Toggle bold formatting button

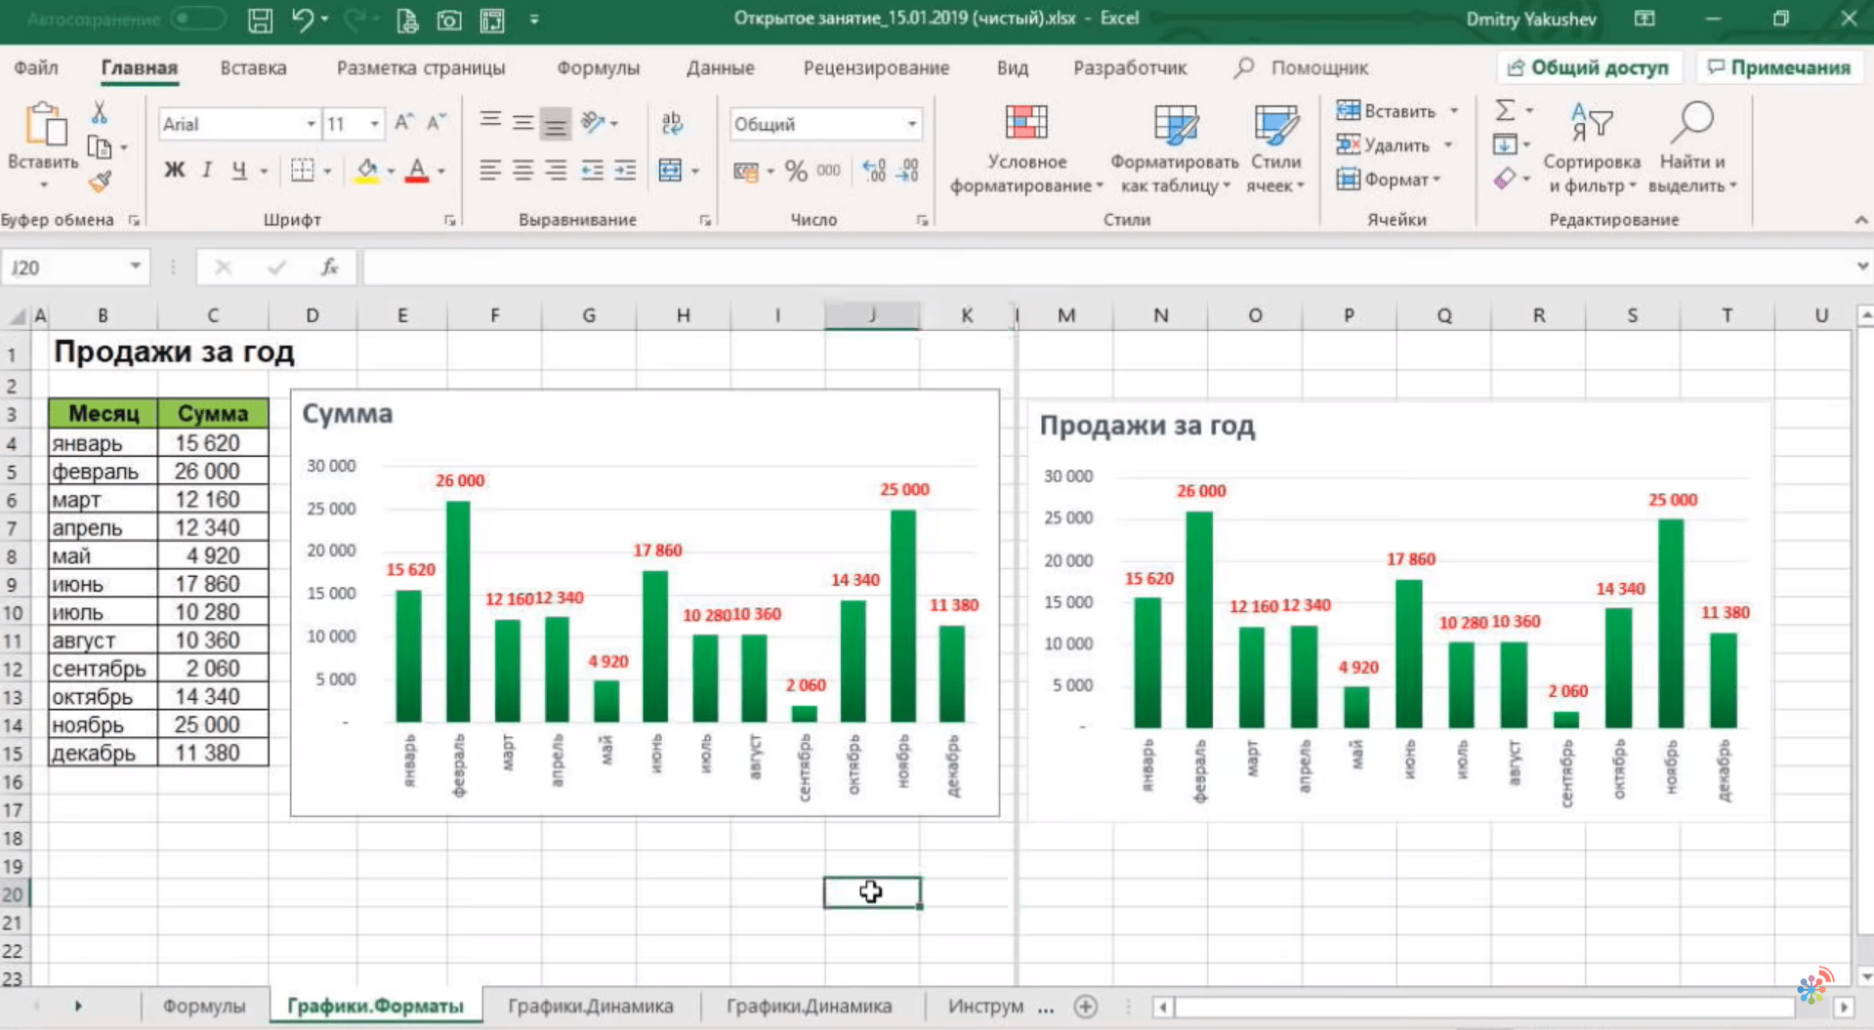click(174, 171)
